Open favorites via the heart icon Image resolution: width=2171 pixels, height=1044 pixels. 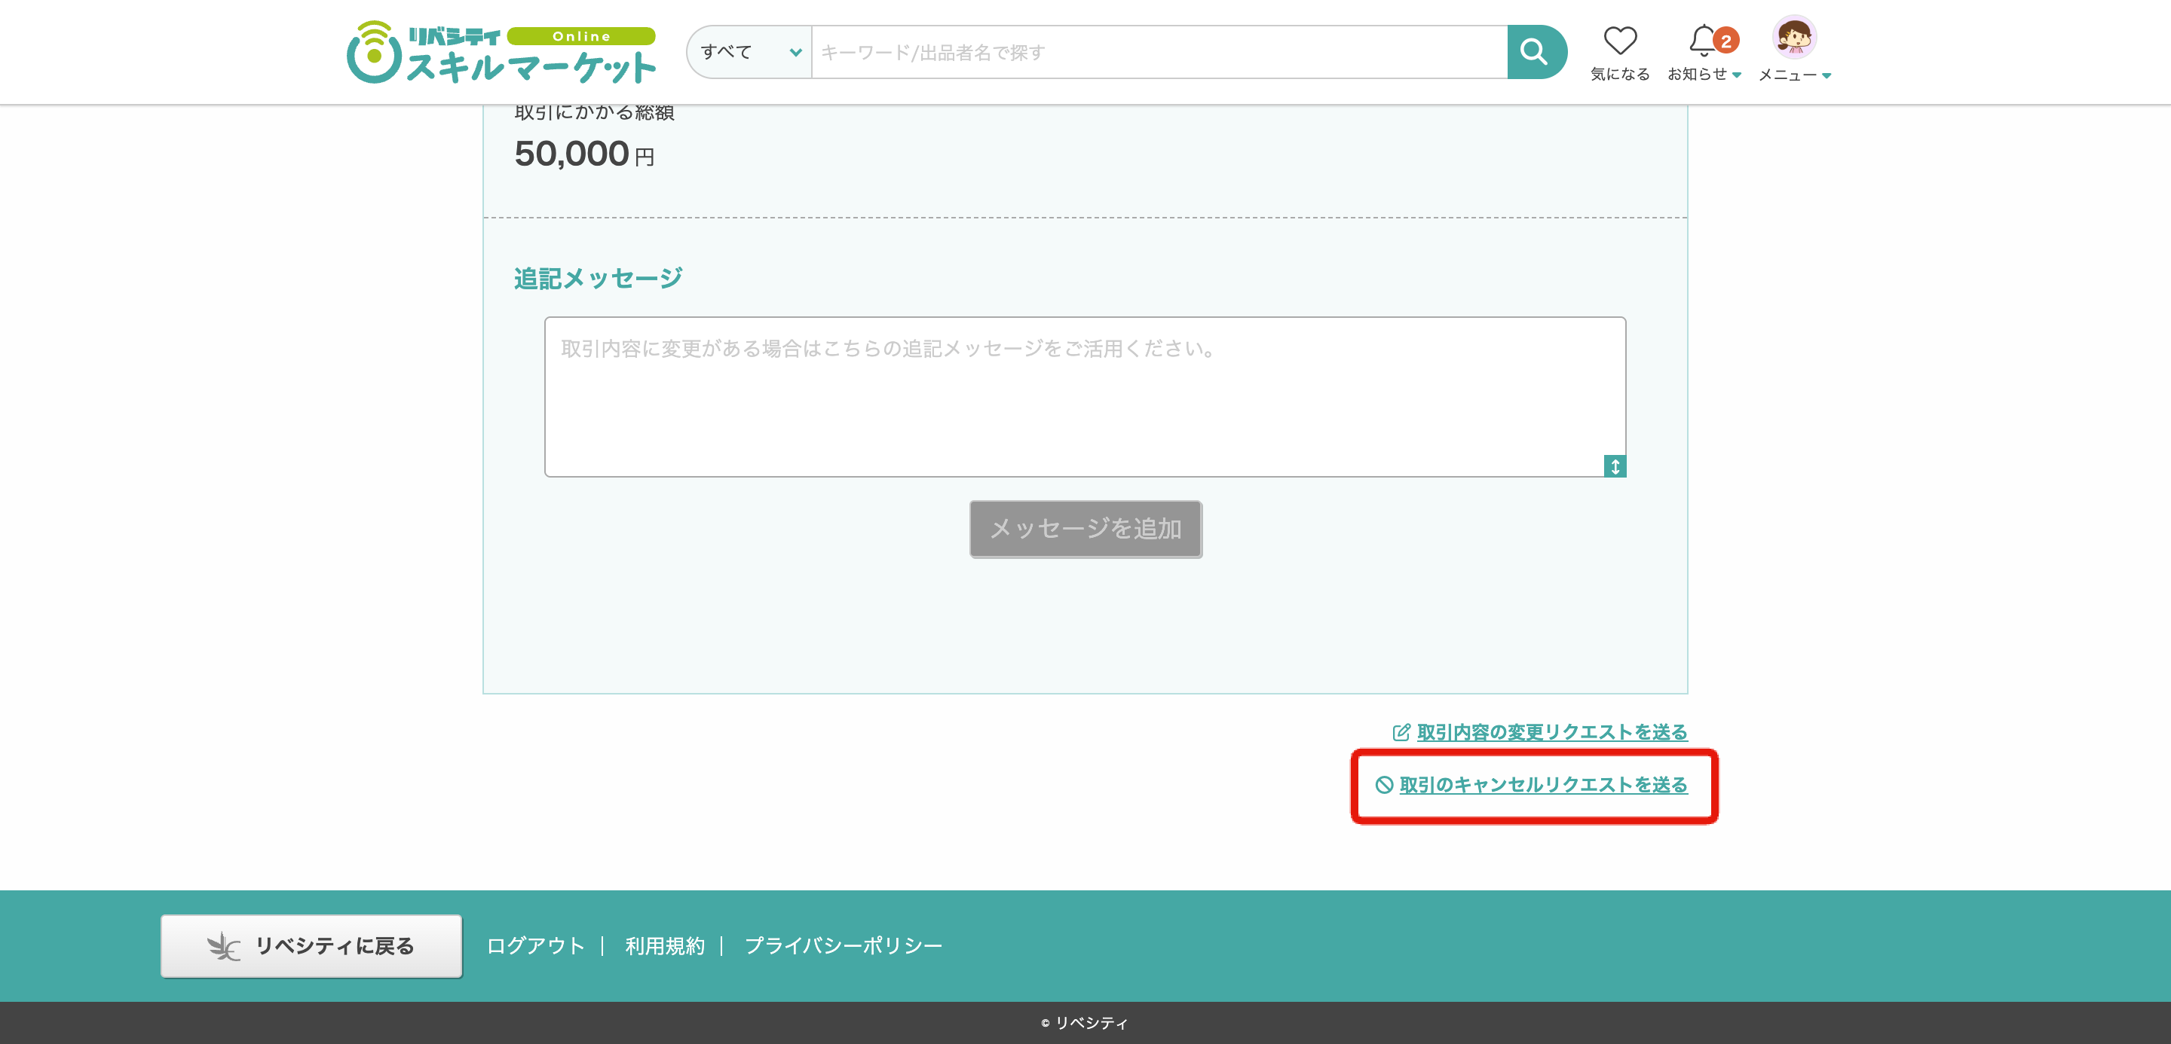click(1619, 41)
